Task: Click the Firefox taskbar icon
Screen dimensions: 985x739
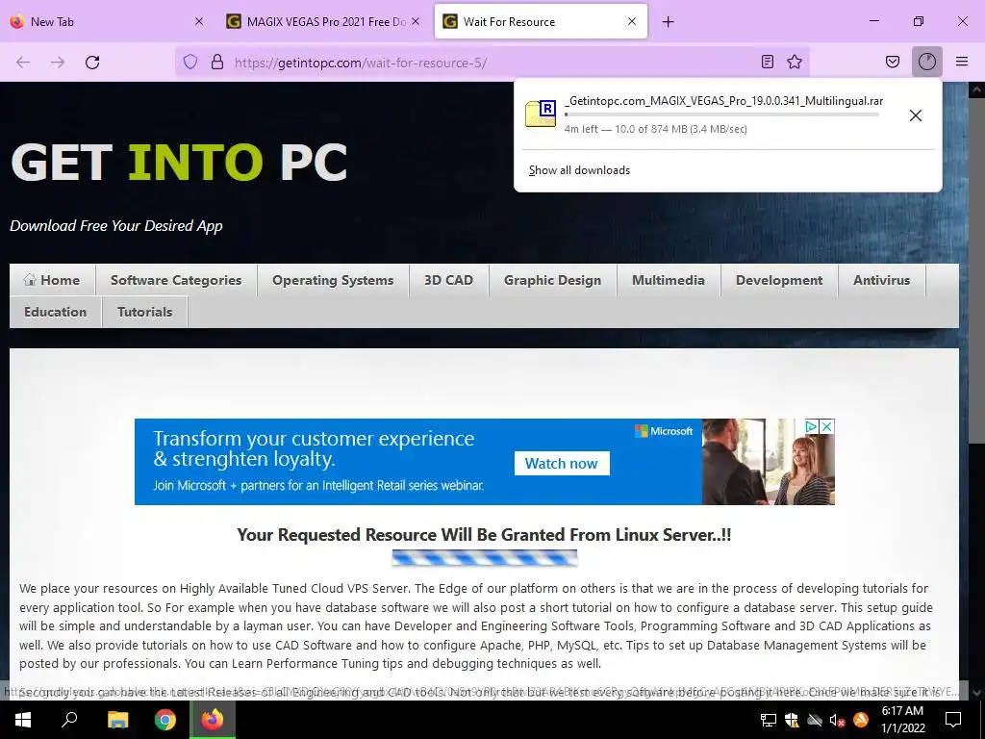Action: (x=213, y=720)
